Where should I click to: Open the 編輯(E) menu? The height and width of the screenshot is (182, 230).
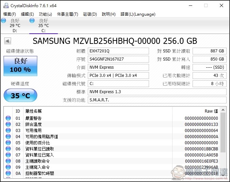click(x=27, y=14)
